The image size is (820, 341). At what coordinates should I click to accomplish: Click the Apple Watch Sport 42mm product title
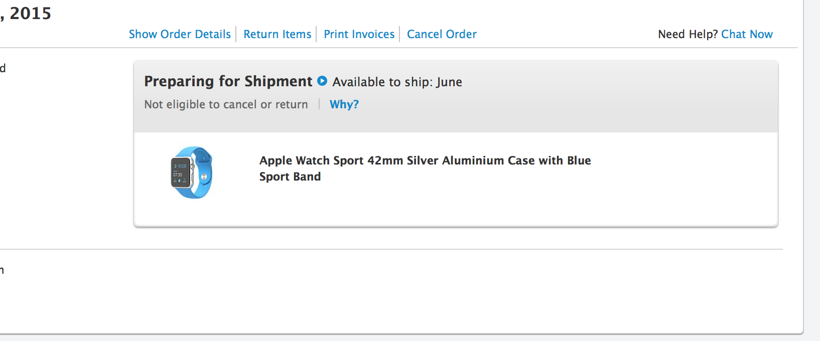(425, 160)
